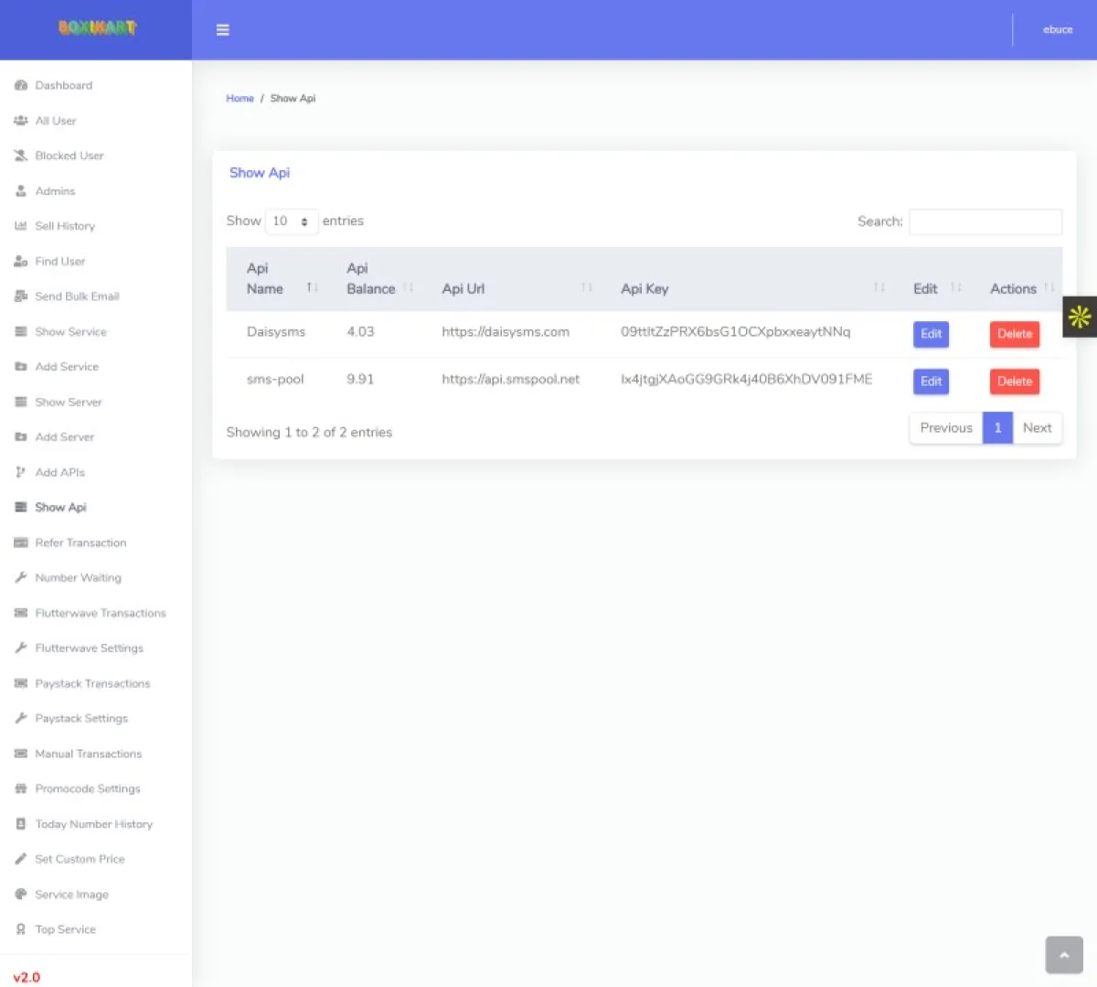Image resolution: width=1097 pixels, height=987 pixels.
Task: Click the Home breadcrumb link
Action: coord(240,98)
